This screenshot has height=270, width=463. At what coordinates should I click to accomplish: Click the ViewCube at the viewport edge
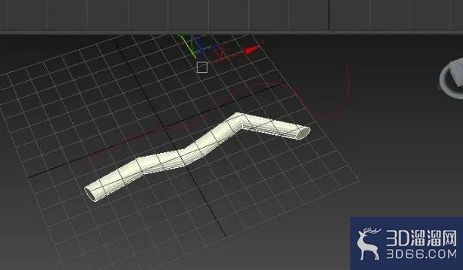tap(451, 78)
